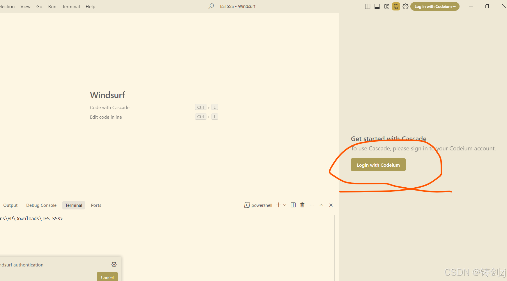
Task: Select the Terminal panel tab
Action: click(x=74, y=205)
